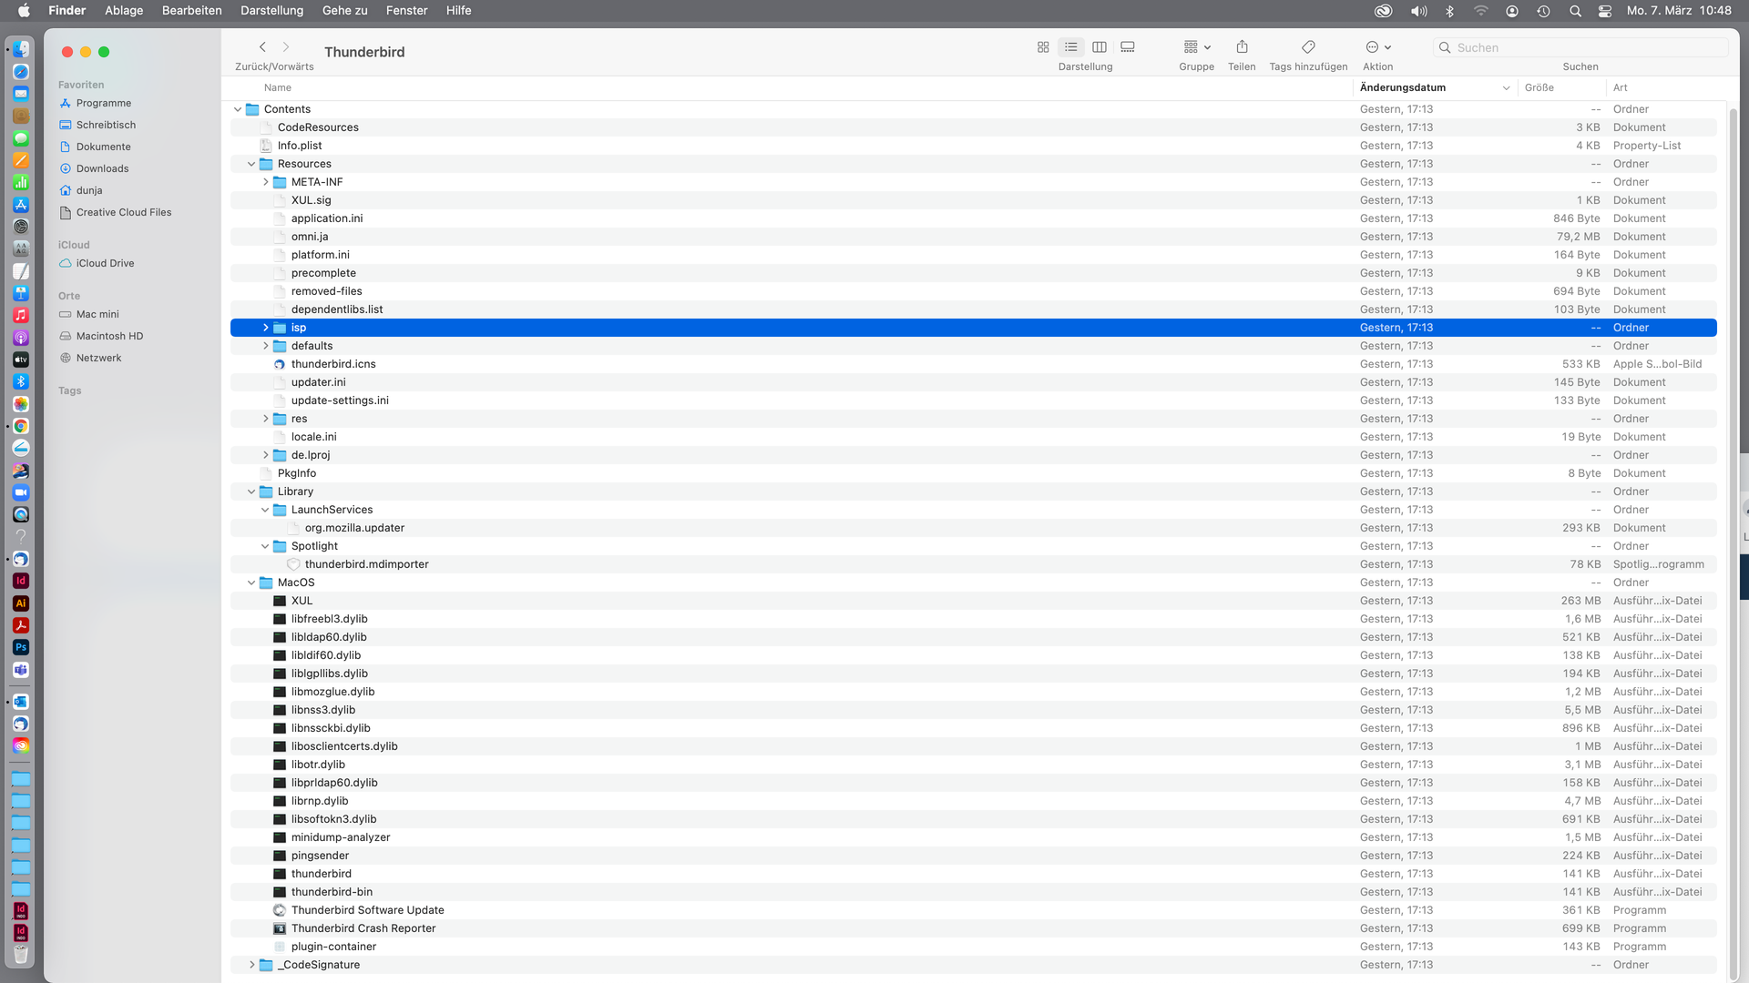Open the Gehe zu menu
Screen dimensions: 1749x983
click(x=344, y=11)
